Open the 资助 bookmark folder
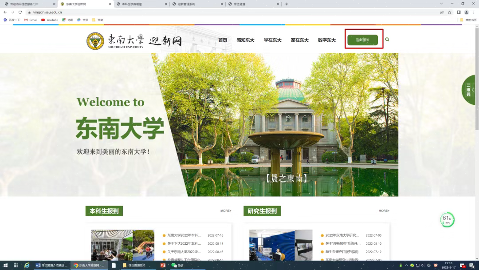Image resolution: width=479 pixels, height=270 pixels. pos(98,20)
